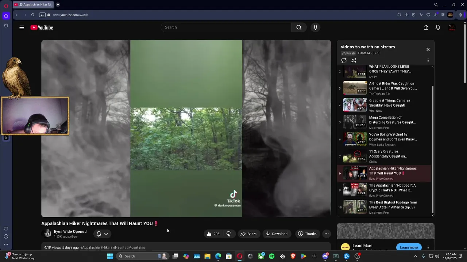467x262 pixels.
Task: Open the Windows Start button
Action: point(110,256)
